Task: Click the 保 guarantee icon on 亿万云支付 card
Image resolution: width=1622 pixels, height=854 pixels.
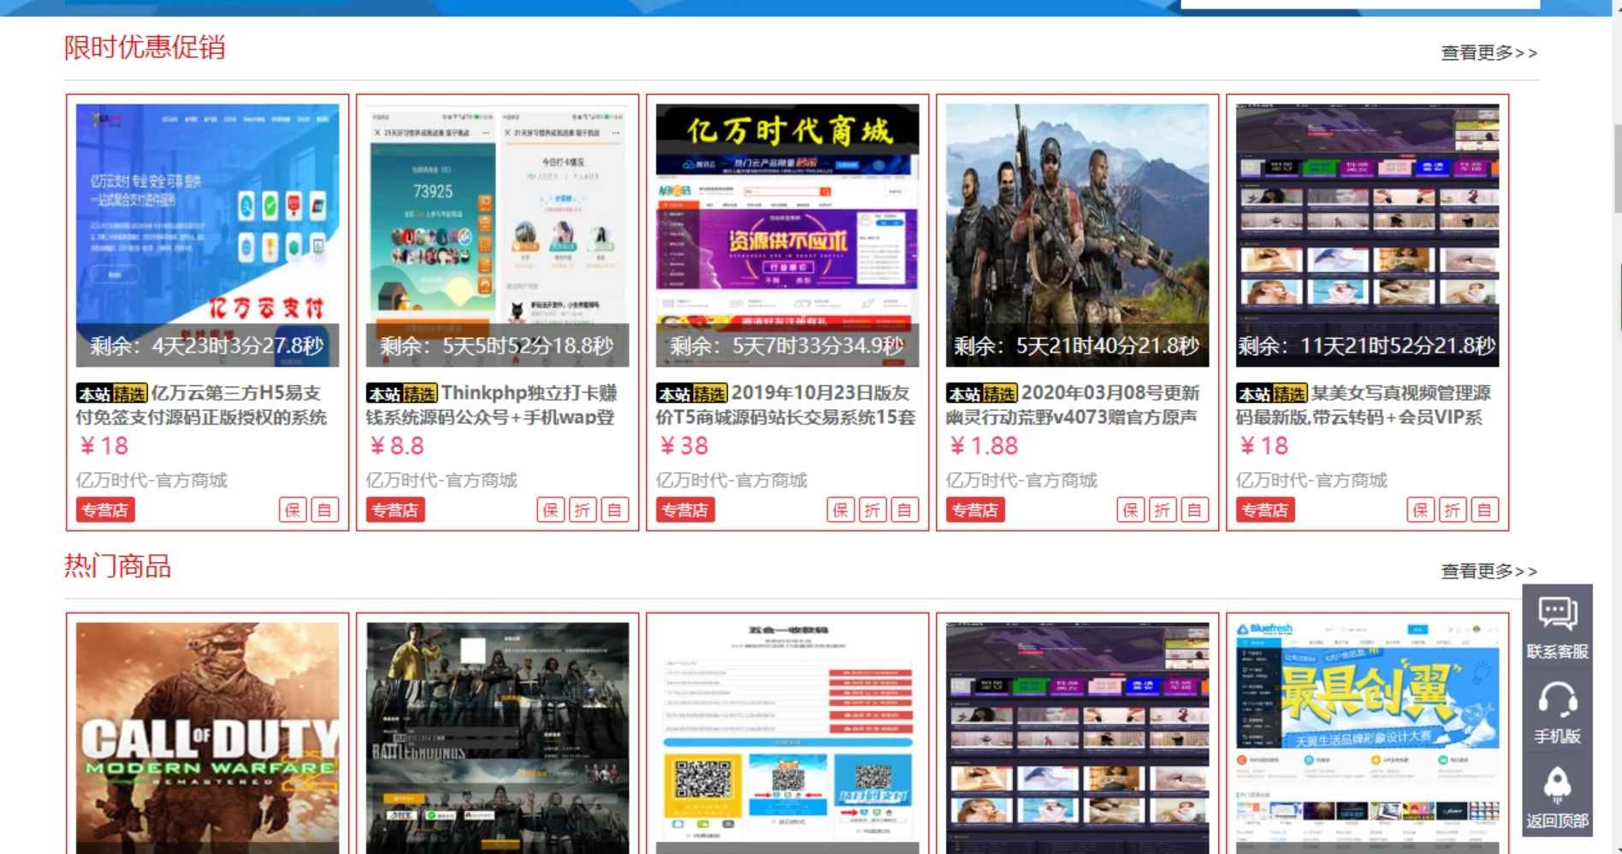Action: pos(292,509)
